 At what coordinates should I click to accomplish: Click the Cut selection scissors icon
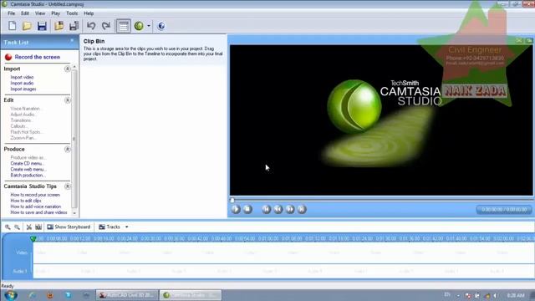29,227
